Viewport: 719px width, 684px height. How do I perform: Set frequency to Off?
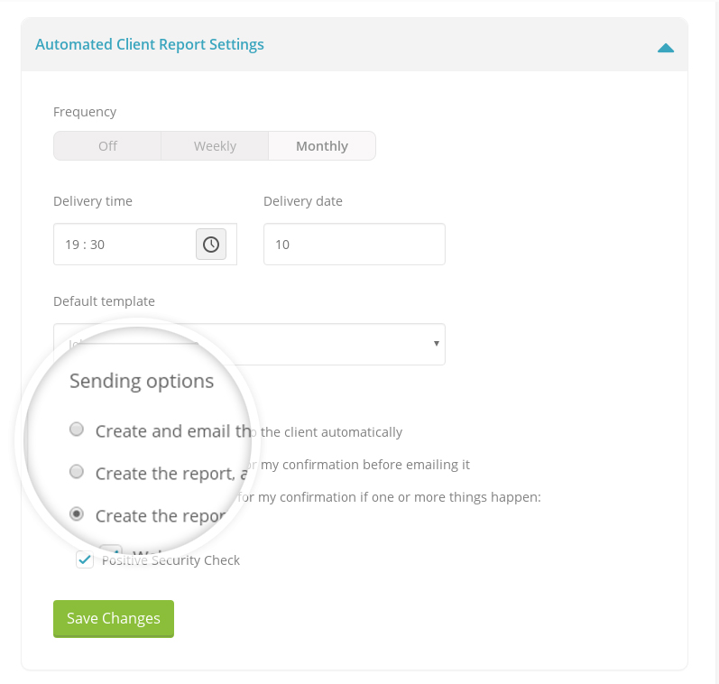[107, 146]
